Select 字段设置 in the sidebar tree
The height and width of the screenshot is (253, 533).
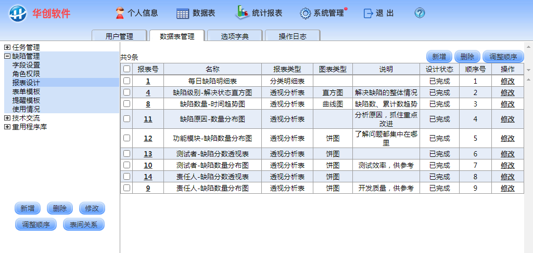26,65
